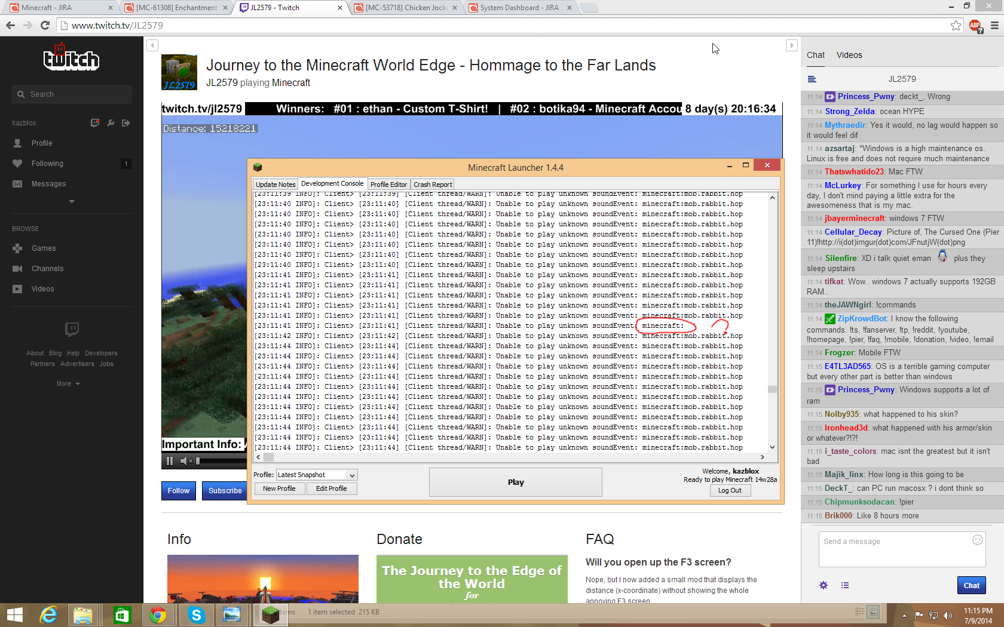Click the Subscribe button
The width and height of the screenshot is (1004, 627).
225,490
